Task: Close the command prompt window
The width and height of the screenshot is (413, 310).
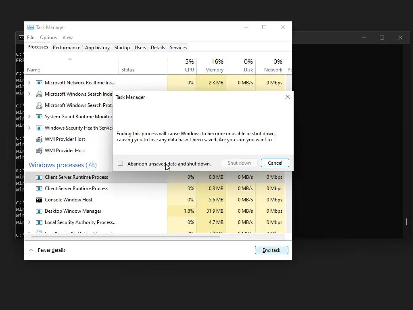Action: pos(400,38)
